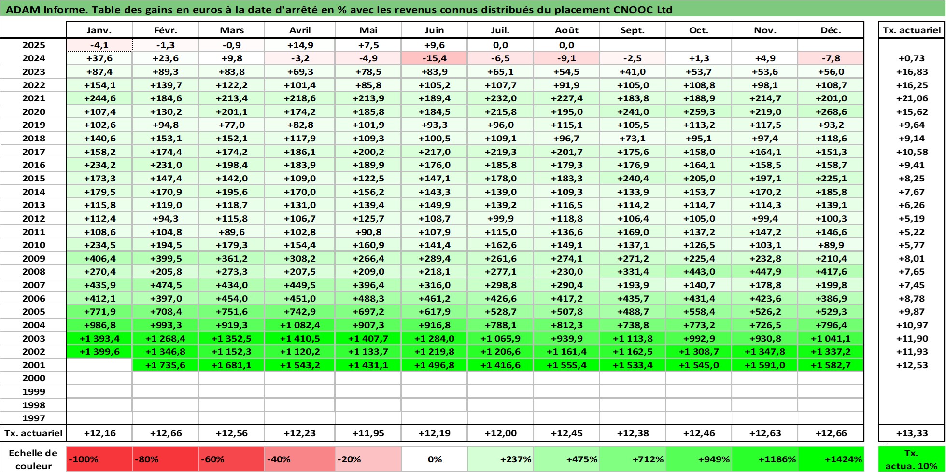This screenshot has height=472, width=946.
Task: Click overall actuarial rate +13,33
Action: pyautogui.click(x=912, y=433)
